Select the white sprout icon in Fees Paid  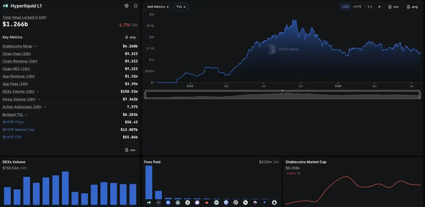click(245, 203)
